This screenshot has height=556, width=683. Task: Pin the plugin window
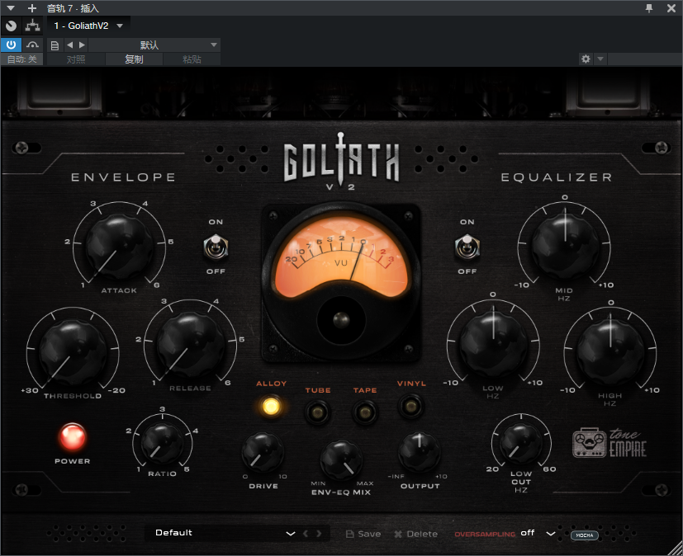point(649,7)
